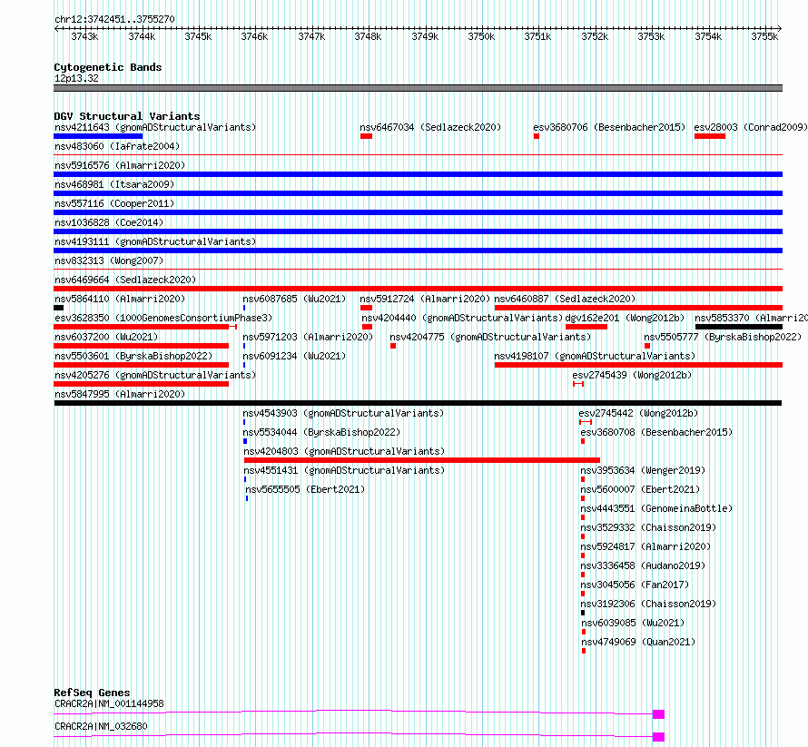Click nsv6460887 (Sedlazeck2020) label
The height and width of the screenshot is (747, 808).
(x=565, y=299)
